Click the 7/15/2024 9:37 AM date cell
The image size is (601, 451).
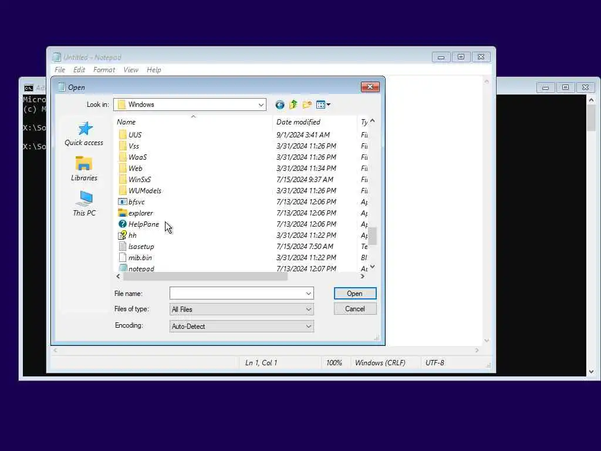coord(305,179)
